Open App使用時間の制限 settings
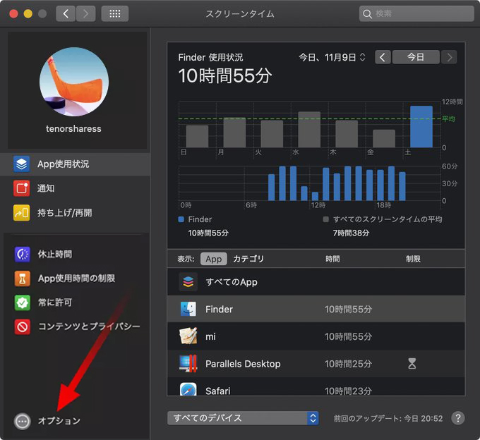The image size is (480, 440). coord(76,278)
